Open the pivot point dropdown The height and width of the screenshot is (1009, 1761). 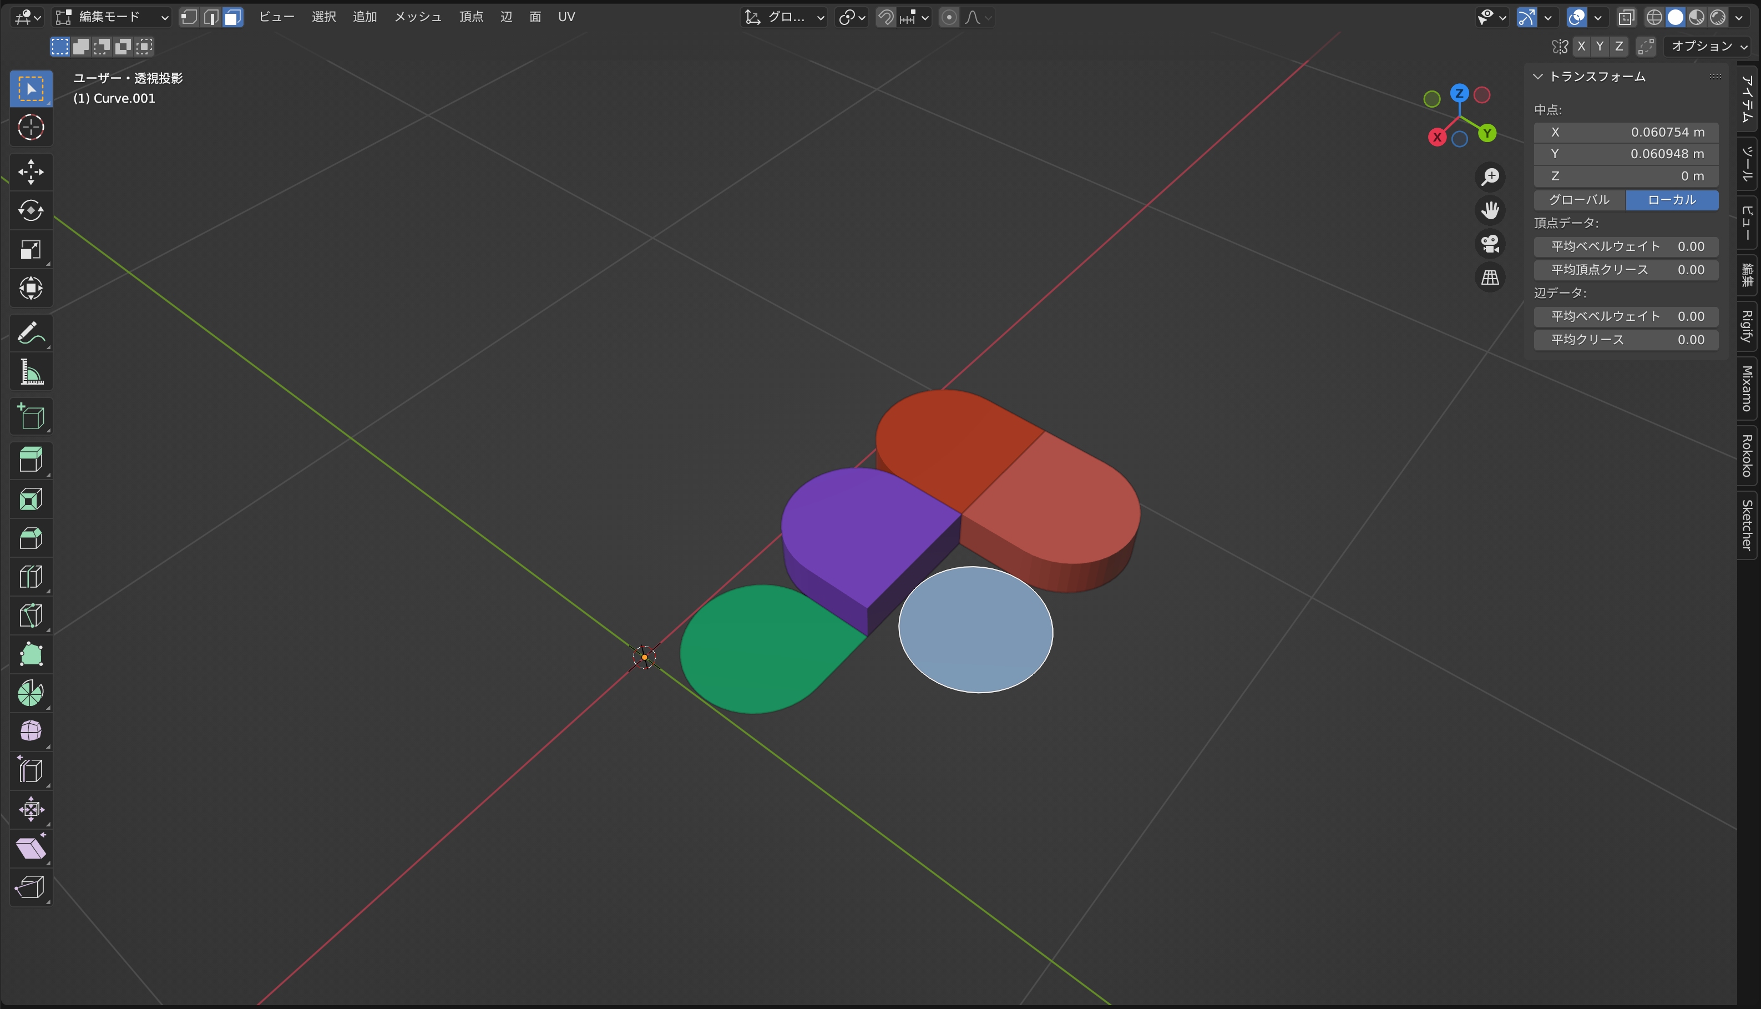[x=852, y=17]
